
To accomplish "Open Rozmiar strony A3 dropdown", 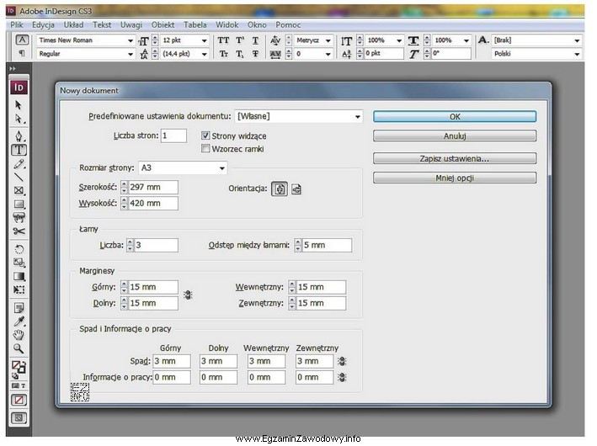I will (183, 167).
